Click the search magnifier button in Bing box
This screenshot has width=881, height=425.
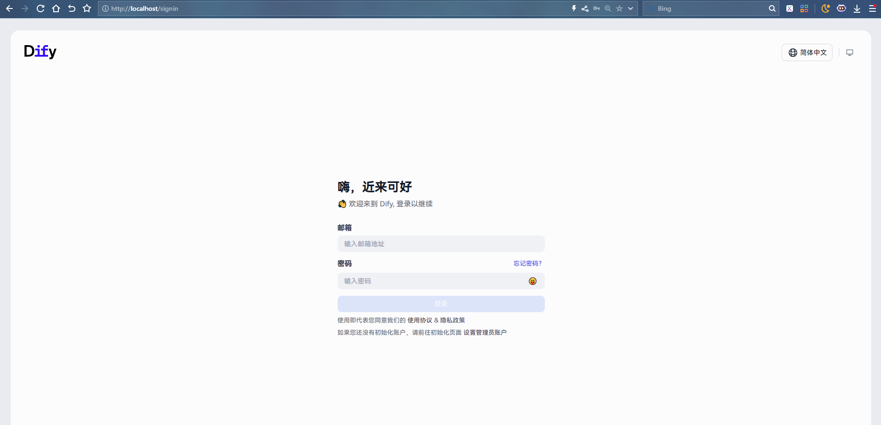coord(772,8)
